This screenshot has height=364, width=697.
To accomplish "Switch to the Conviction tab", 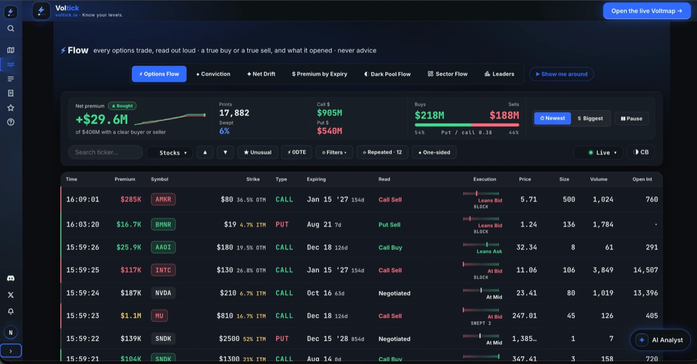I will 213,74.
